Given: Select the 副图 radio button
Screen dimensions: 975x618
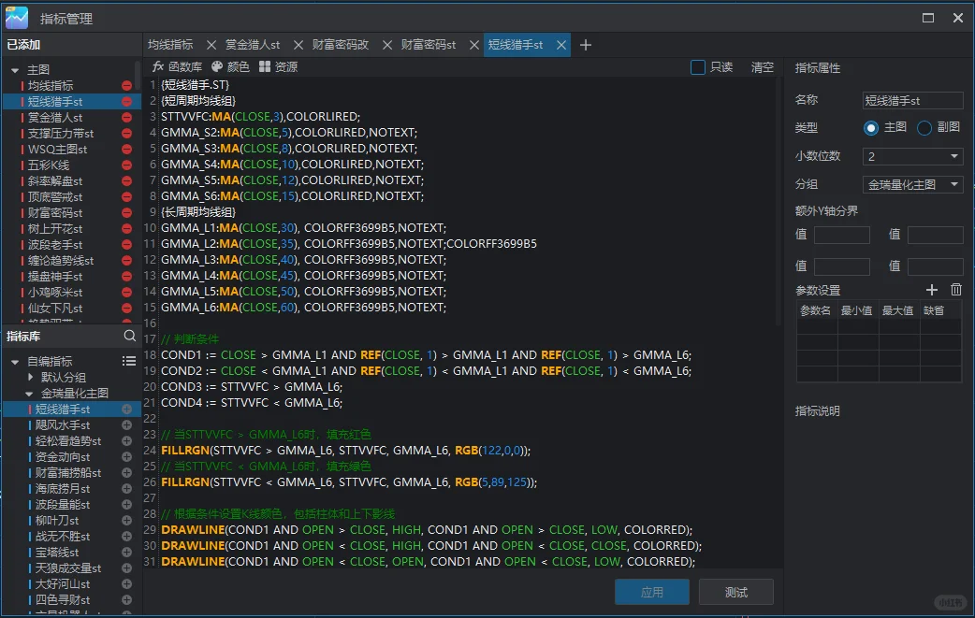Looking at the screenshot, I should pyautogui.click(x=924, y=128).
